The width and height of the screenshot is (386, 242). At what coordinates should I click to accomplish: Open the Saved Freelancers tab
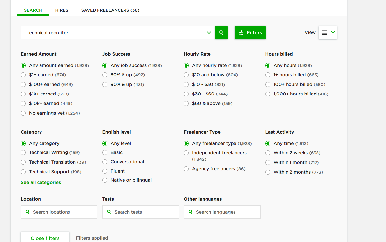110,10
